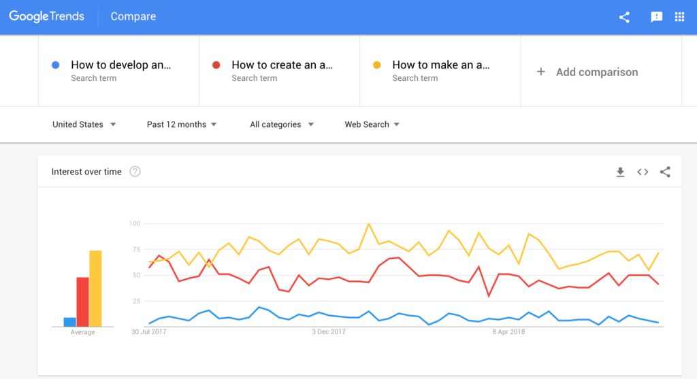
Task: Click the Google Trends logo
Action: tap(47, 16)
